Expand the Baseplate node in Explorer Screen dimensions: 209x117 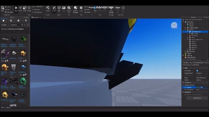185,51
